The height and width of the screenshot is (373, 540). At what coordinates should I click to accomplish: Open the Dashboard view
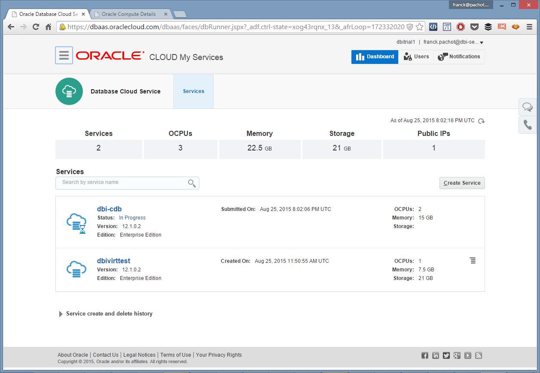(x=375, y=57)
